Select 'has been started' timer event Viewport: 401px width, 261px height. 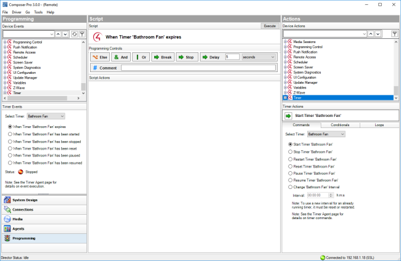point(10,134)
